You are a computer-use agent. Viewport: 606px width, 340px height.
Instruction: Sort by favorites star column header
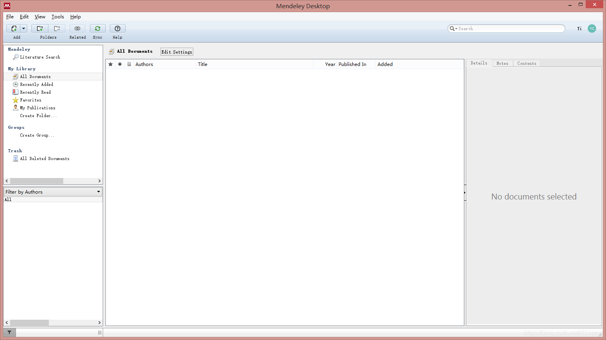(111, 64)
